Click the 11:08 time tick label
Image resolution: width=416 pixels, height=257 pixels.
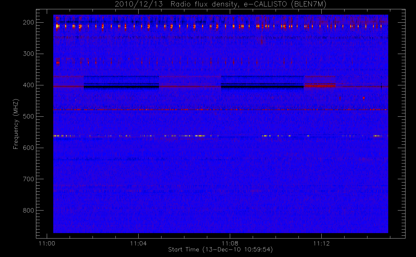click(x=230, y=243)
